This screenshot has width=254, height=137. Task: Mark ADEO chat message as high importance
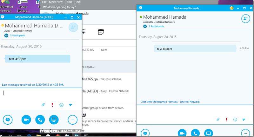tap(52, 105)
